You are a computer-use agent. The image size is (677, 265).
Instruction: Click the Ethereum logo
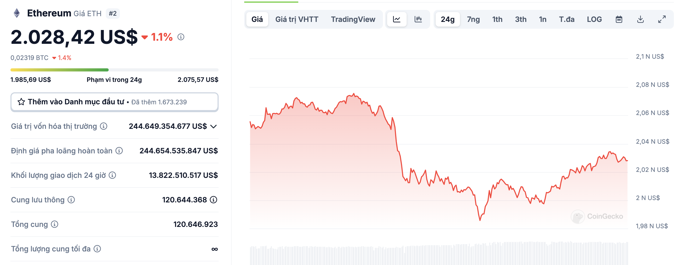pos(16,13)
